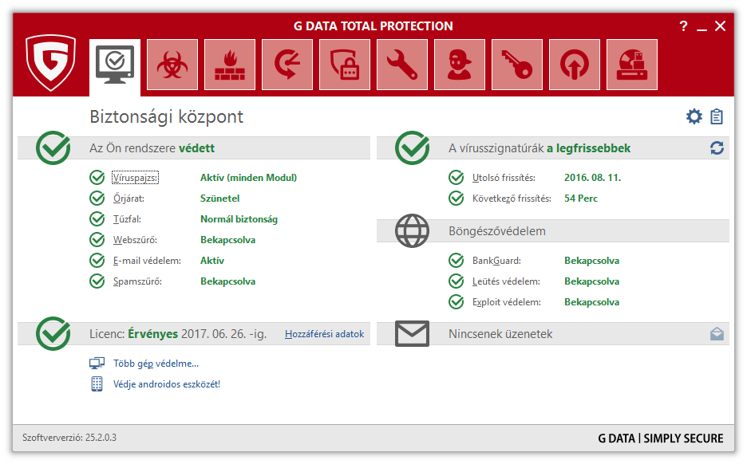Refresh virus signatures with update icon
The width and height of the screenshot is (747, 464).
pyautogui.click(x=717, y=148)
